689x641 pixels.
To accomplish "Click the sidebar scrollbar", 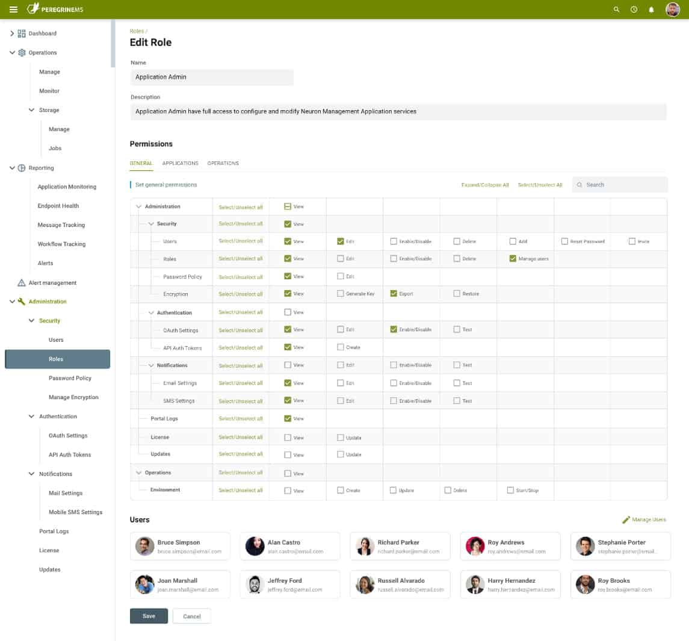I will coord(113,43).
